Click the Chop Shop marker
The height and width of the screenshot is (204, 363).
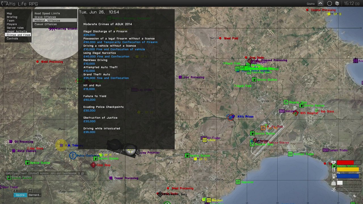(93, 165)
